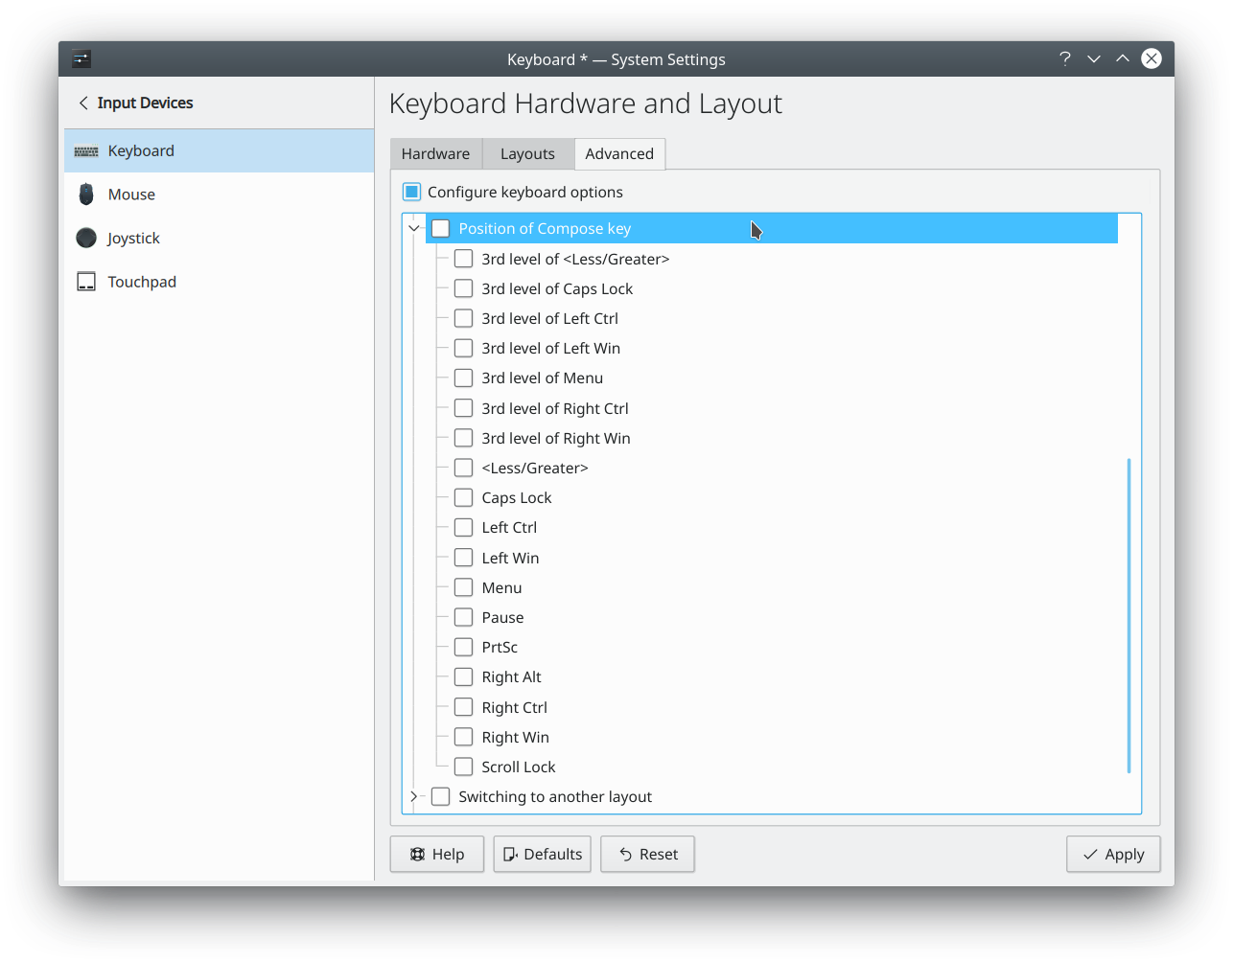
Task: Expand Switching to another layout group
Action: tap(414, 796)
